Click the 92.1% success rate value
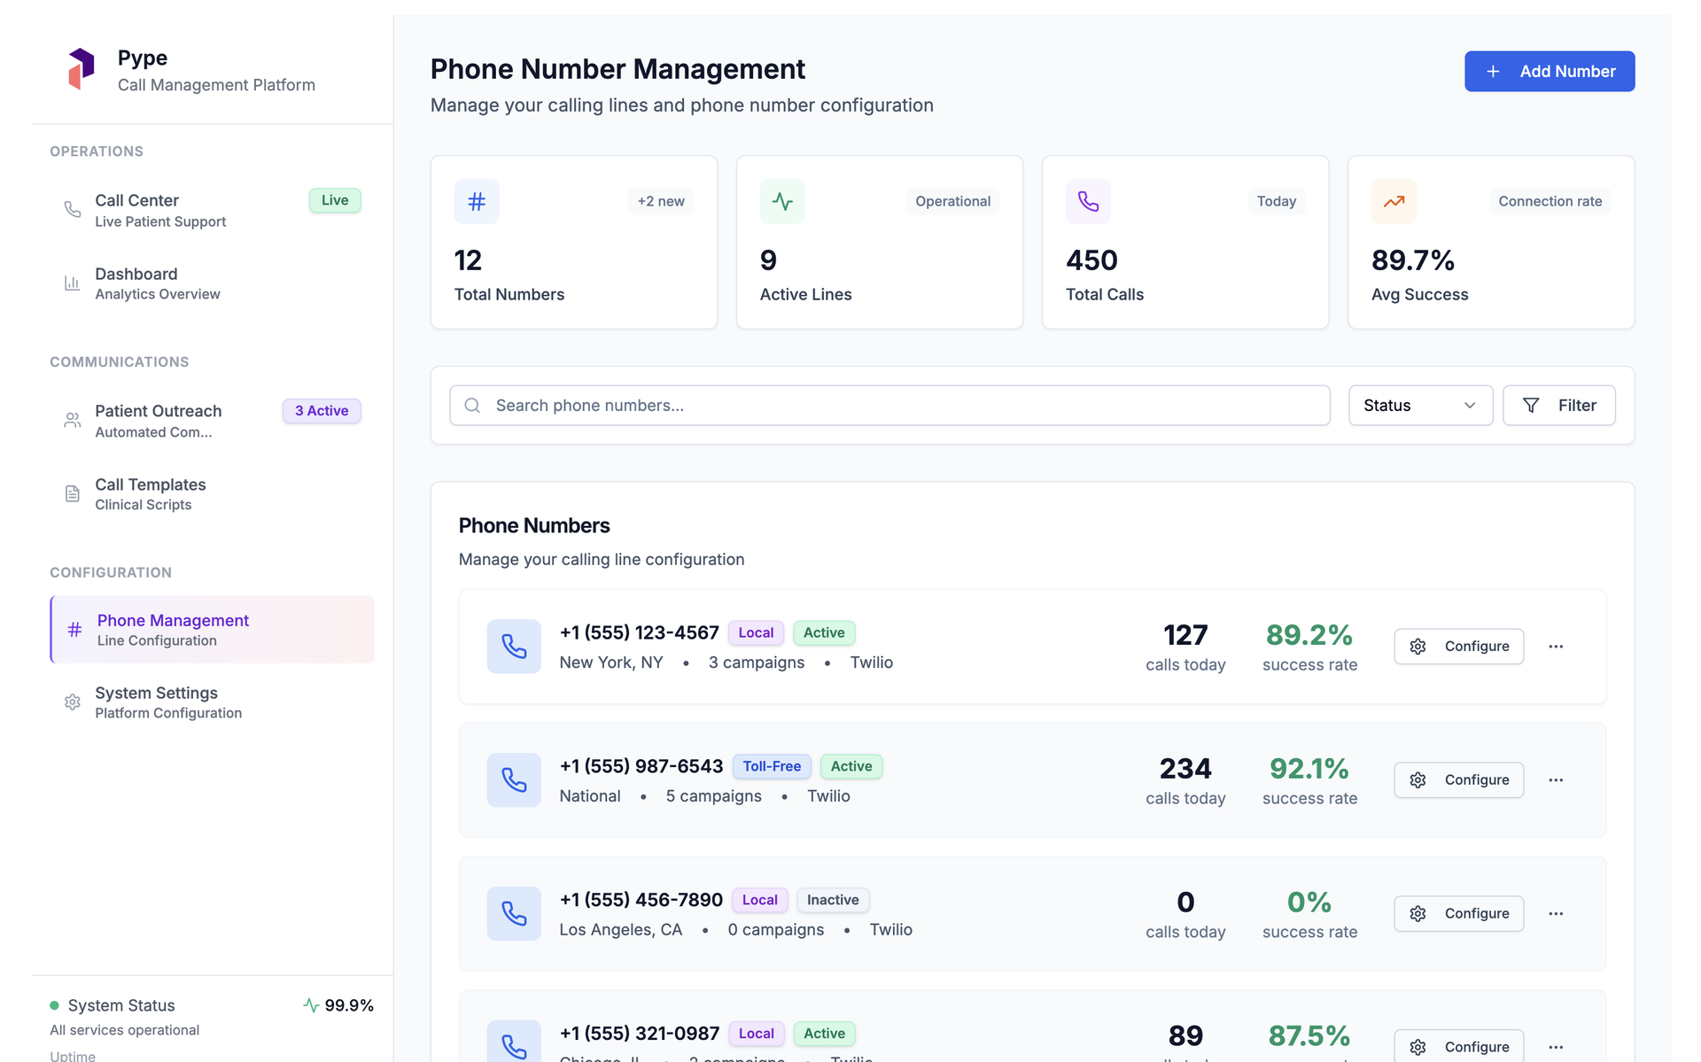Viewport: 1701px width, 1062px height. 1309,769
